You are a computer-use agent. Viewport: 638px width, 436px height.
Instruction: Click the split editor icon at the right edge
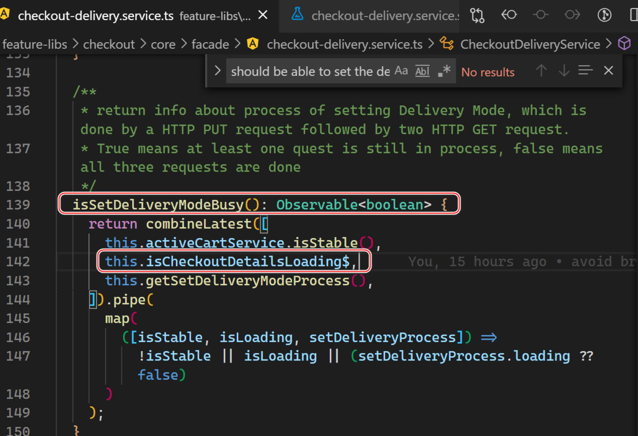pyautogui.click(x=633, y=15)
